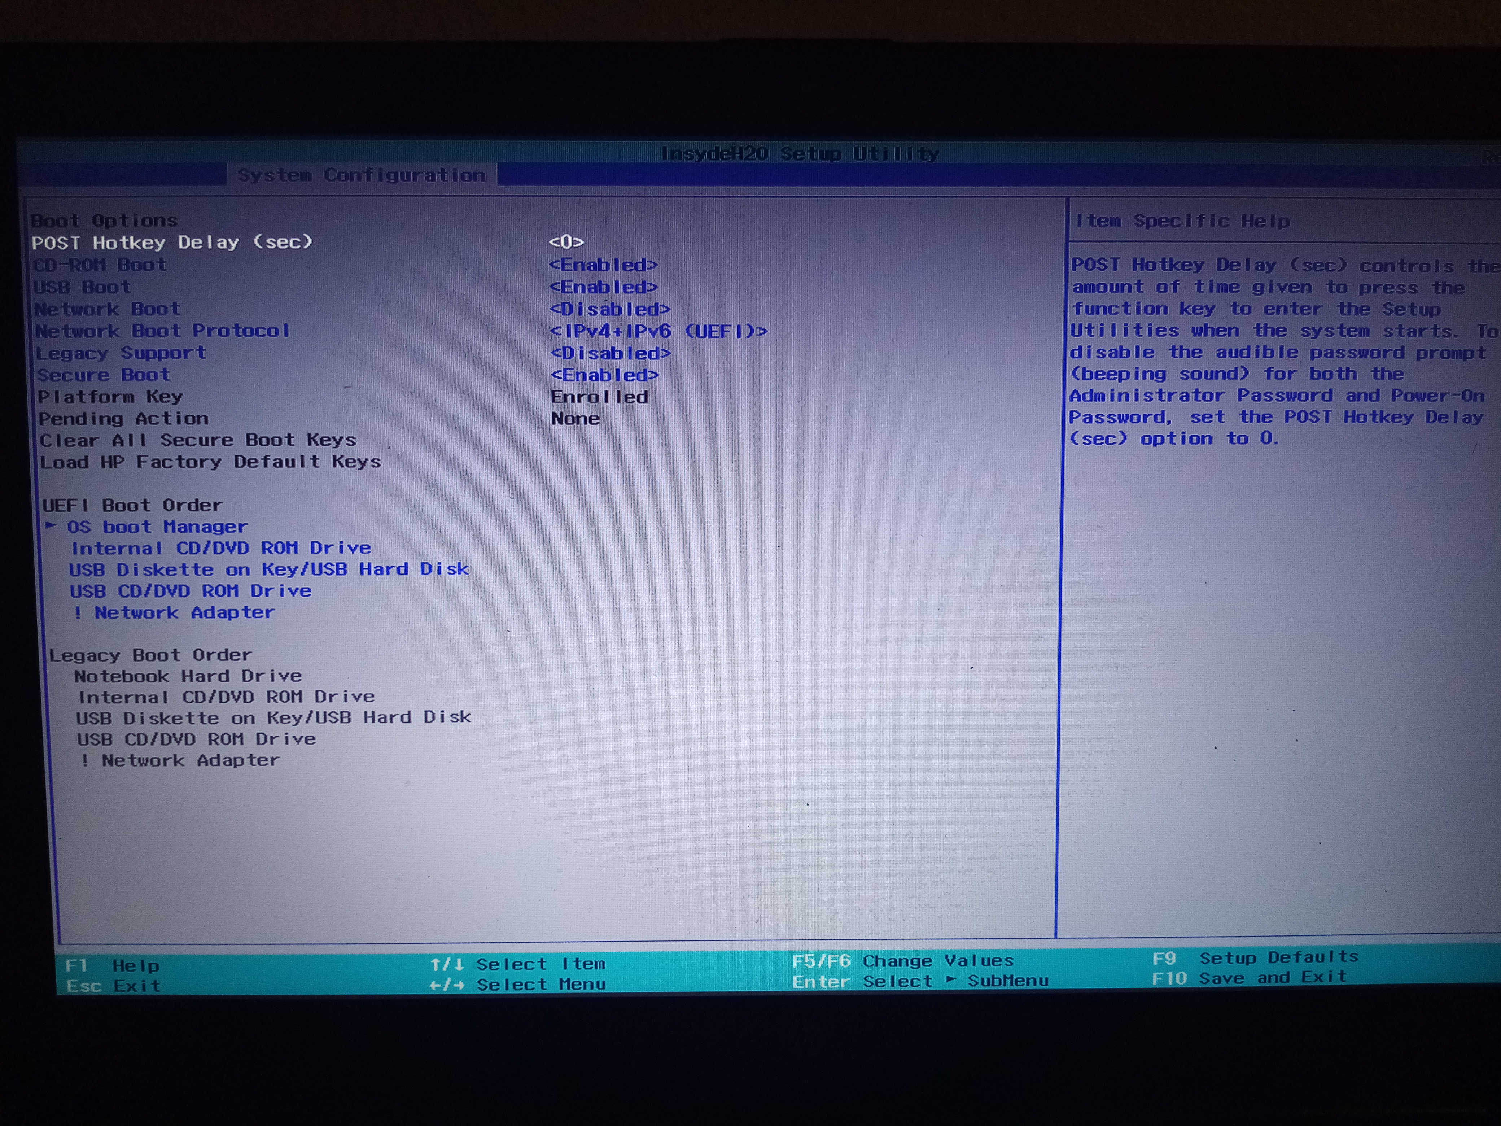The width and height of the screenshot is (1501, 1126).
Task: Select USB Diskette on Key/USB Hard Disk UEFI entry
Action: point(269,569)
